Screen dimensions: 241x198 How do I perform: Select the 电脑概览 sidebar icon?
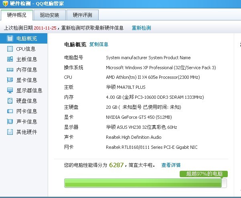[x=10, y=38]
